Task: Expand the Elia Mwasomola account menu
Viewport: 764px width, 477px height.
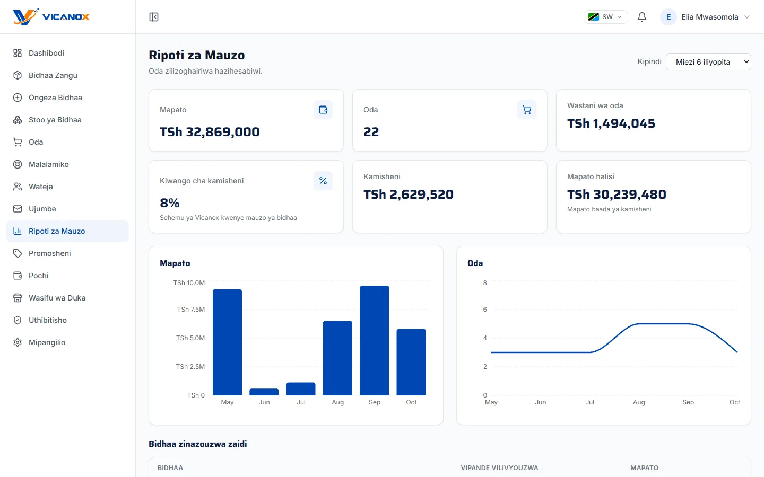Action: click(x=706, y=17)
